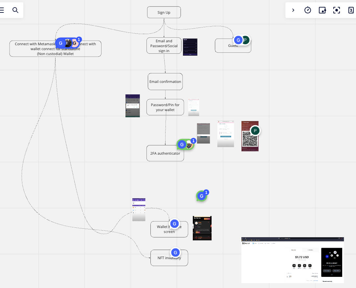Open green comment bubble near 2FA authenticator
This screenshot has width=356, height=288.
(x=186, y=144)
